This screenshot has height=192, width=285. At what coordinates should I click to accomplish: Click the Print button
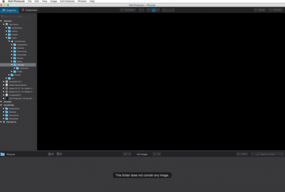pos(242,154)
